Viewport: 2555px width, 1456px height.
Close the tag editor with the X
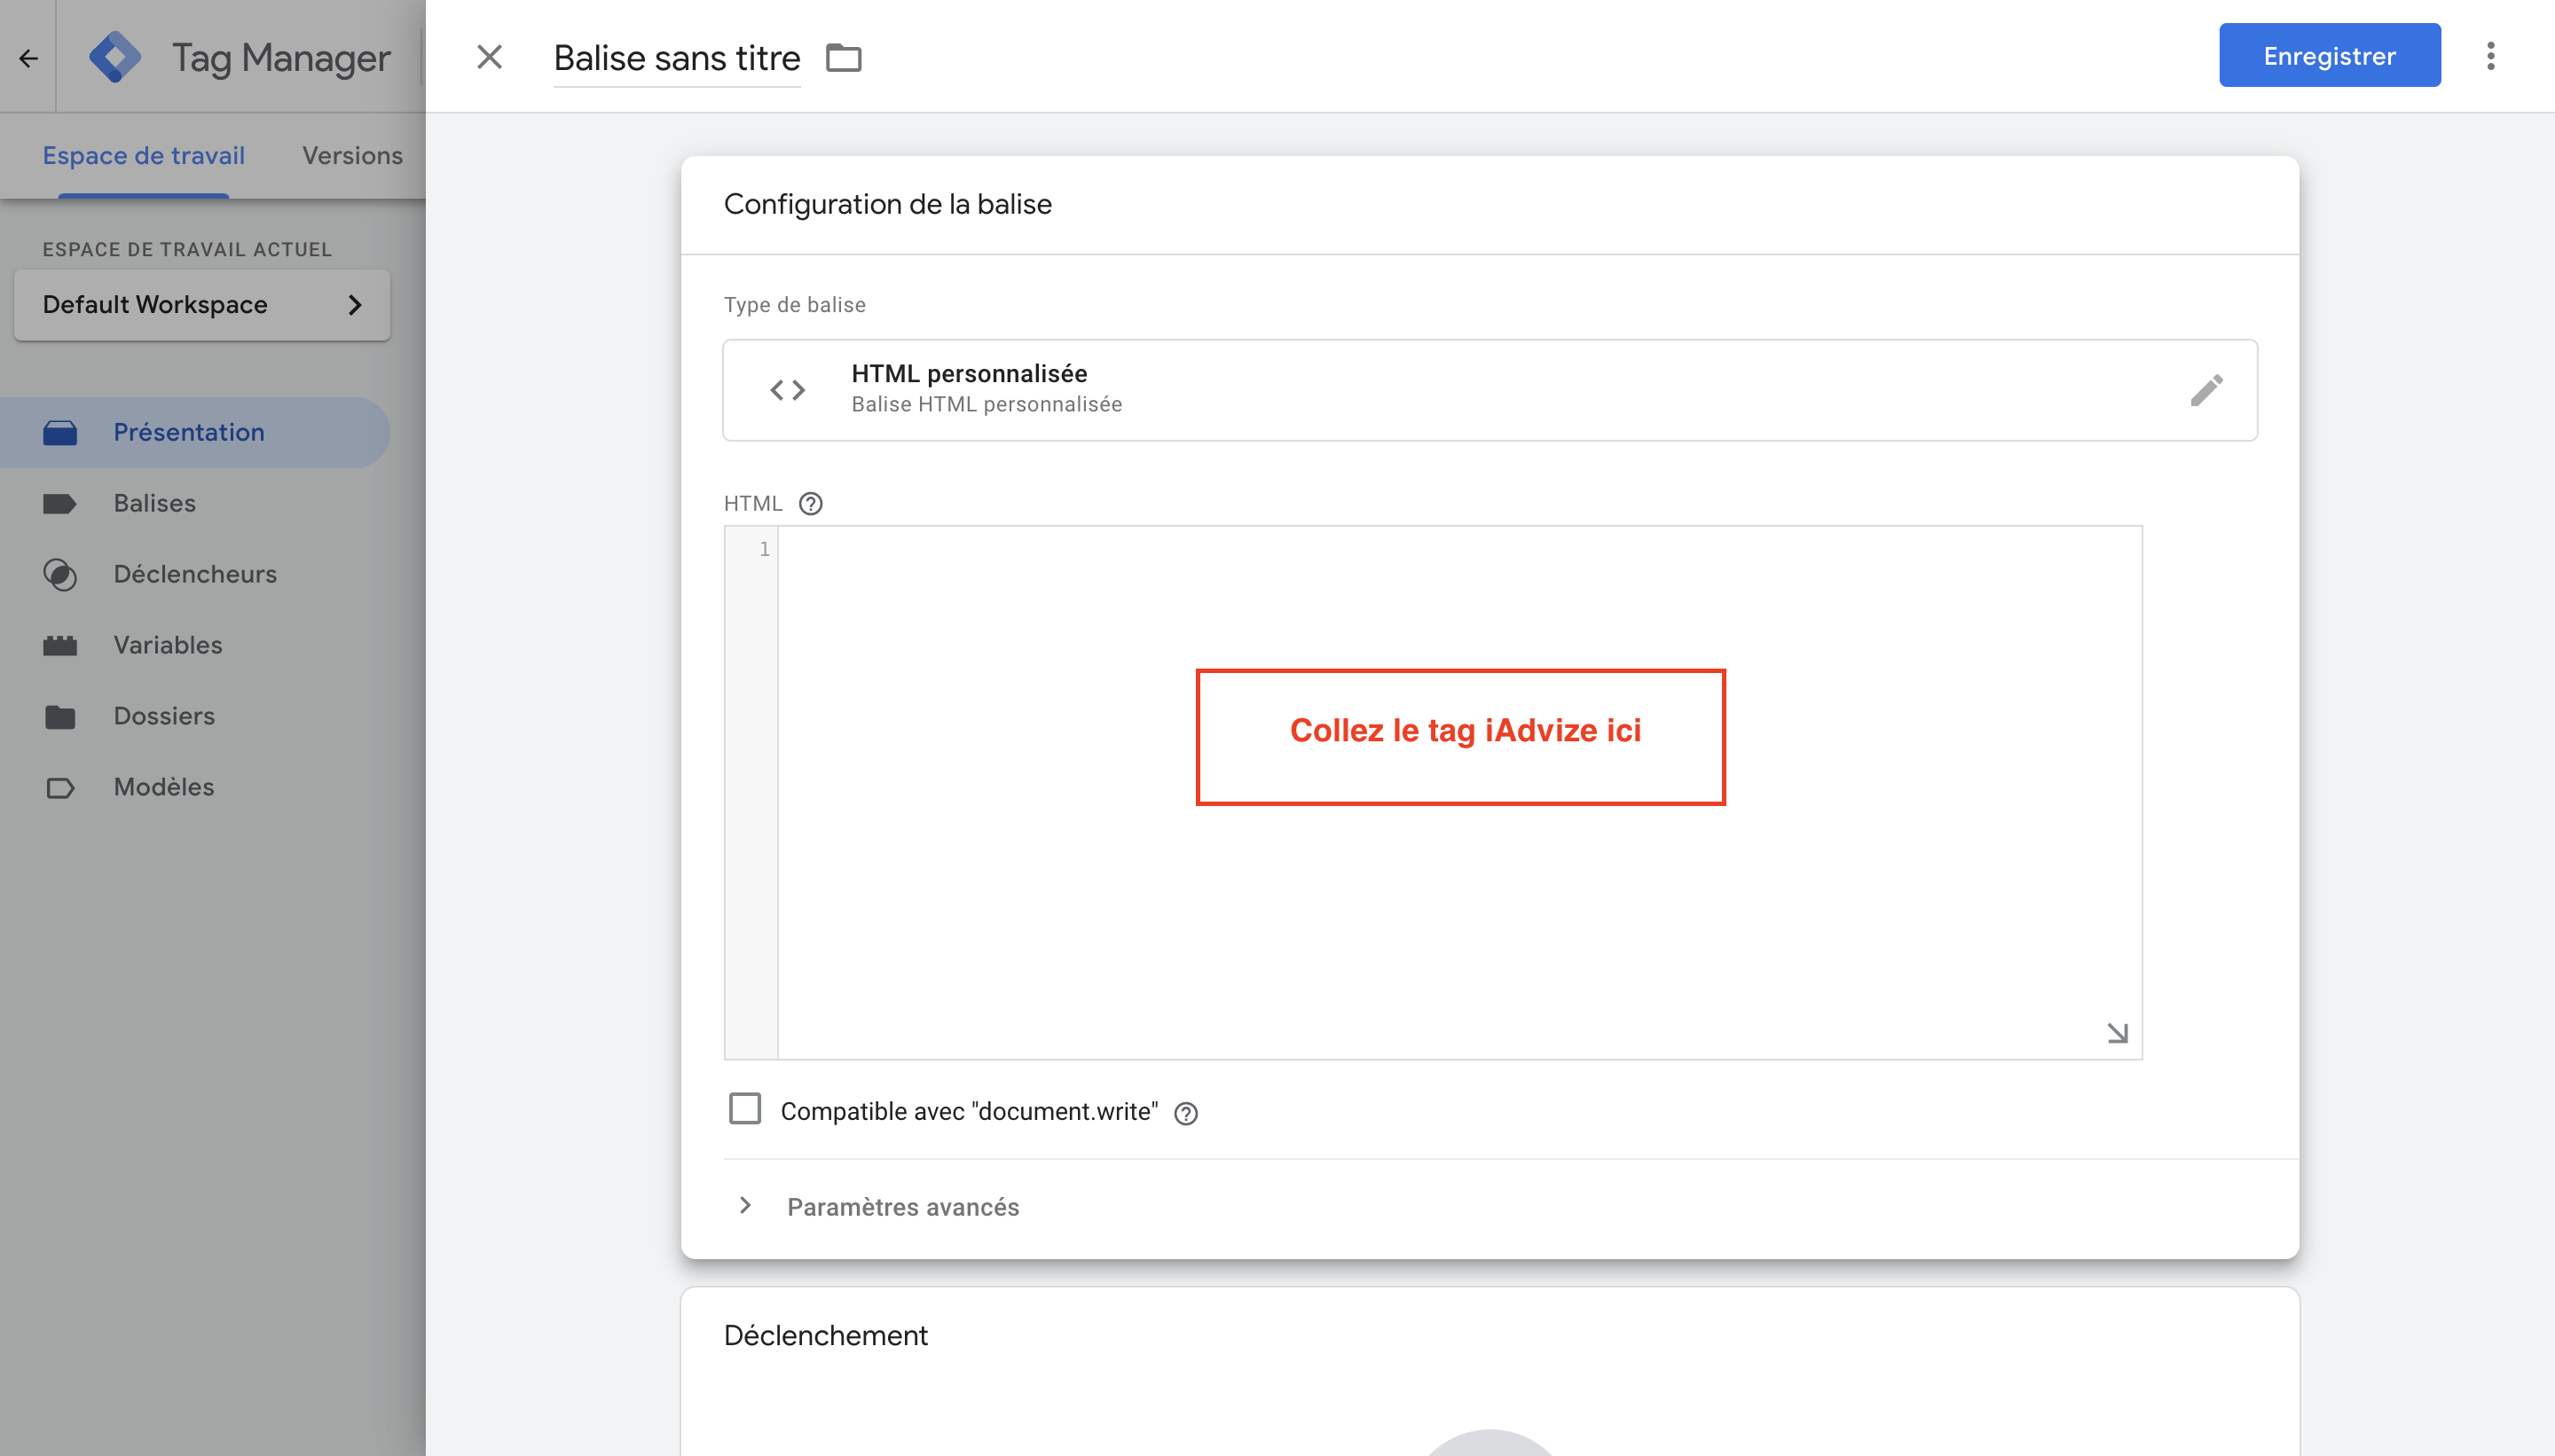pyautogui.click(x=489, y=57)
